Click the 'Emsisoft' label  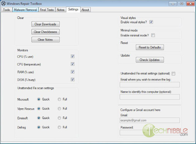tap(22, 118)
